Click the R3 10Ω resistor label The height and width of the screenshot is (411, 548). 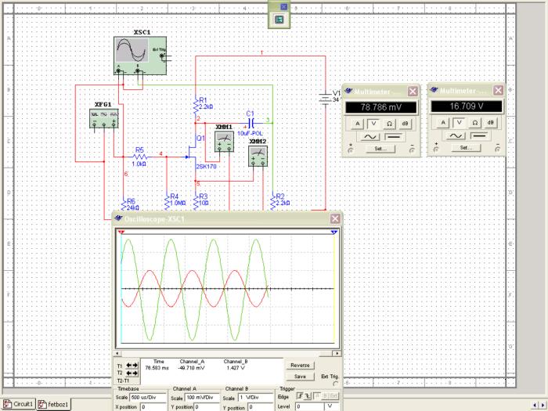coord(204,200)
